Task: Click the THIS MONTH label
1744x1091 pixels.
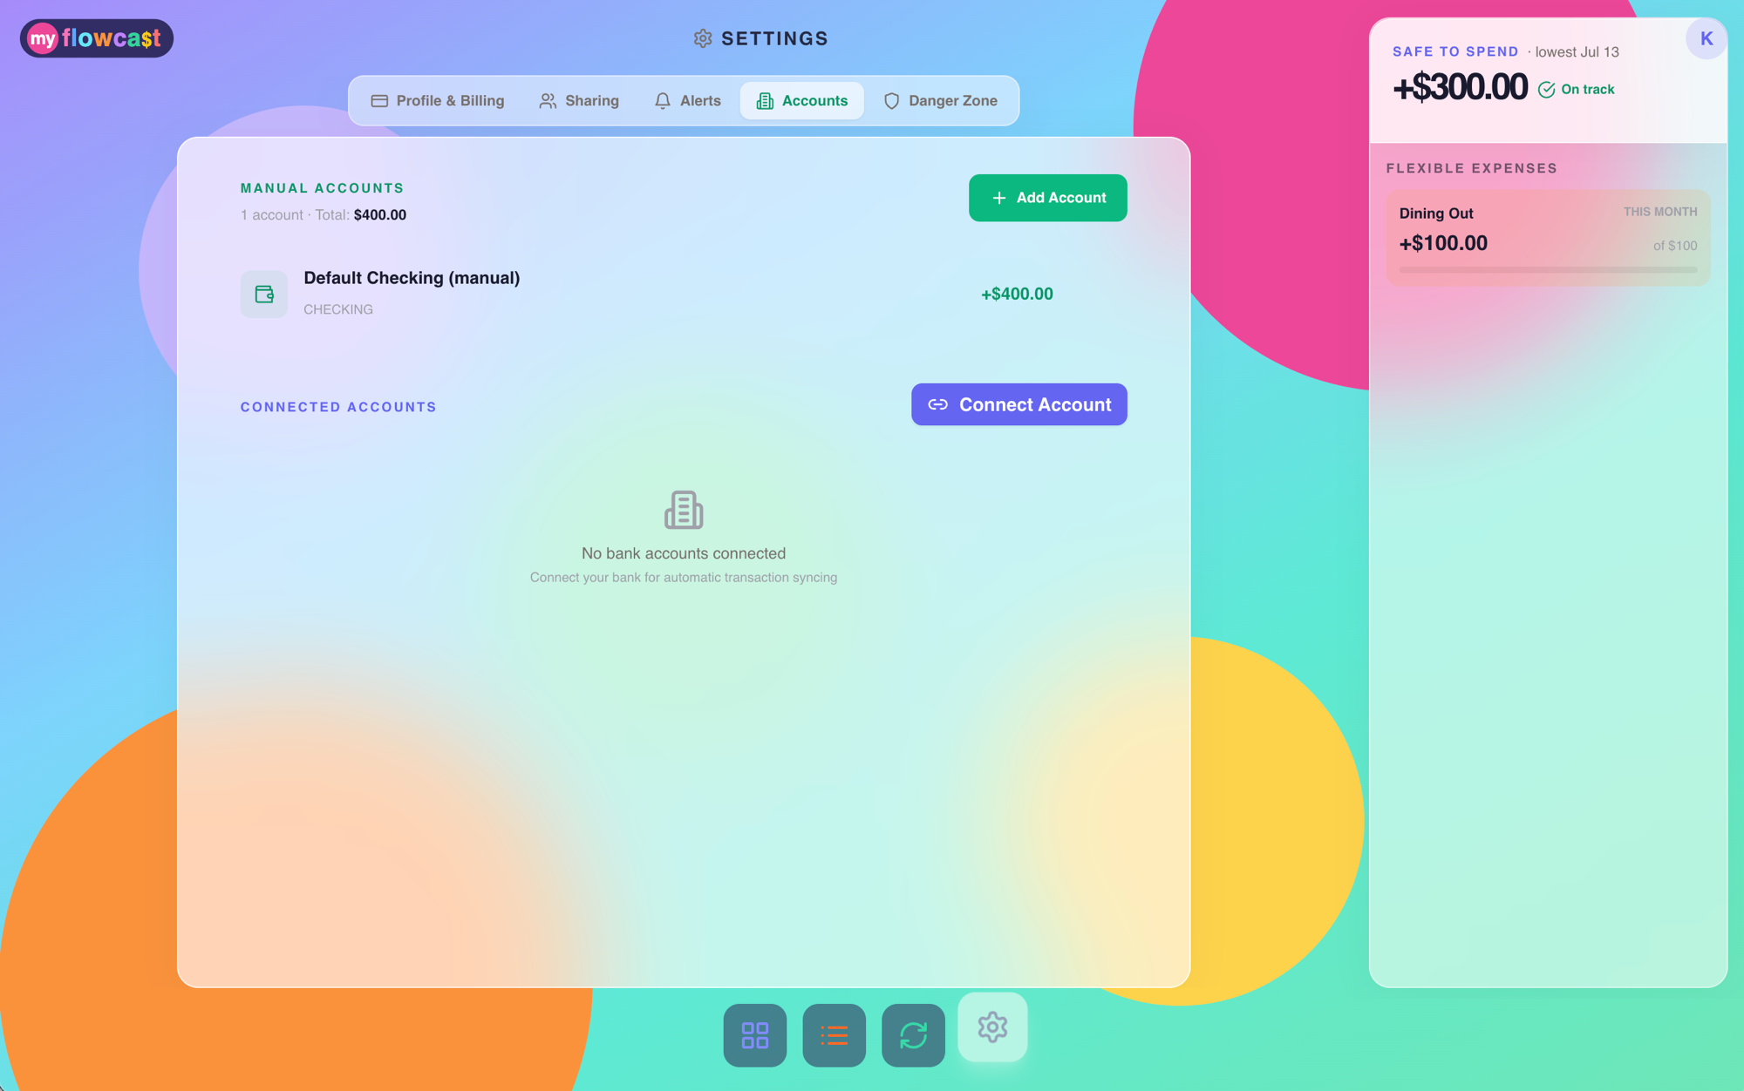Action: click(1660, 212)
